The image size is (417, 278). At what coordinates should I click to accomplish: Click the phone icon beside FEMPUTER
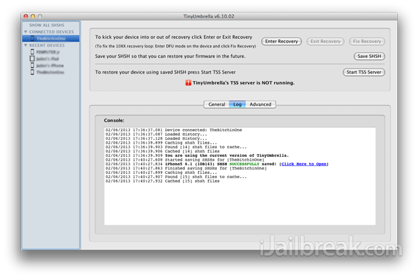[x=32, y=51]
